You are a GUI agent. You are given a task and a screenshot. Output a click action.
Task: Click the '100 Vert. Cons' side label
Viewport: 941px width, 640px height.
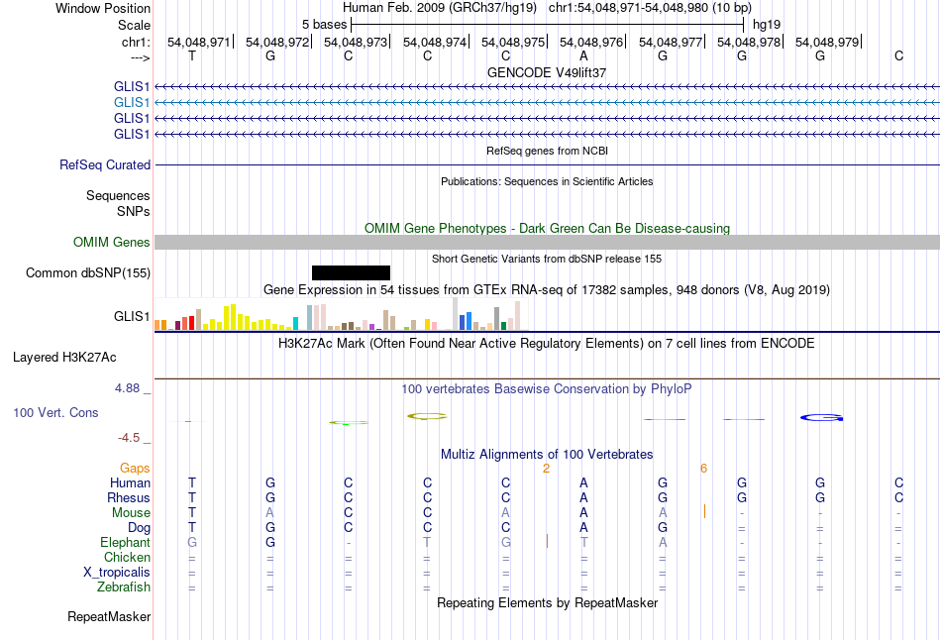pyautogui.click(x=55, y=412)
